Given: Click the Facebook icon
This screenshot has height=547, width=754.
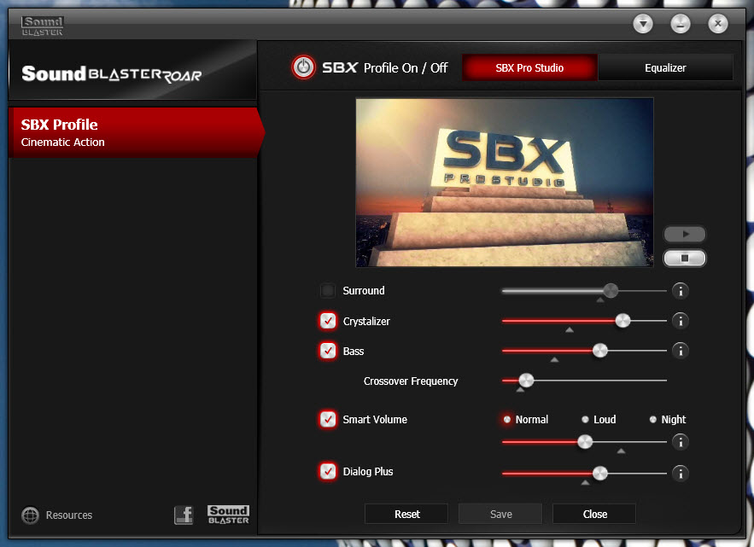Looking at the screenshot, I should tap(184, 515).
